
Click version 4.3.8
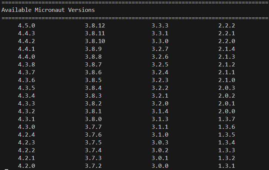26,65
